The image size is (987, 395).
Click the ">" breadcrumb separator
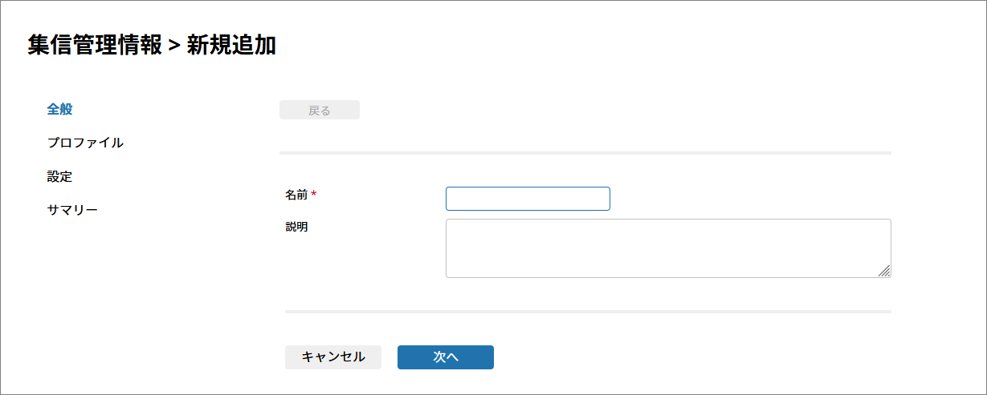click(173, 46)
